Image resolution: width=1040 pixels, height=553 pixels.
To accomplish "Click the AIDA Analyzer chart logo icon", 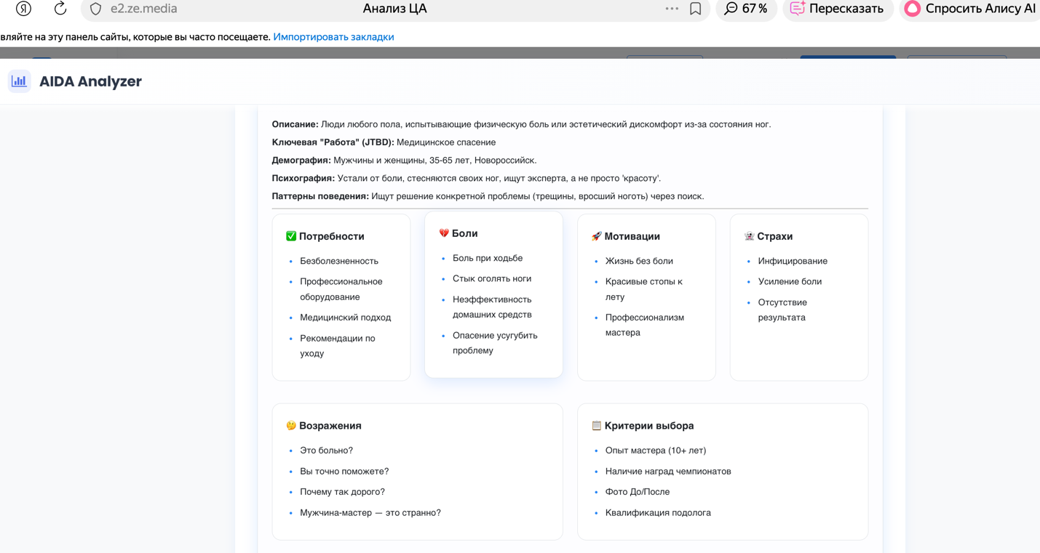I will tap(19, 81).
